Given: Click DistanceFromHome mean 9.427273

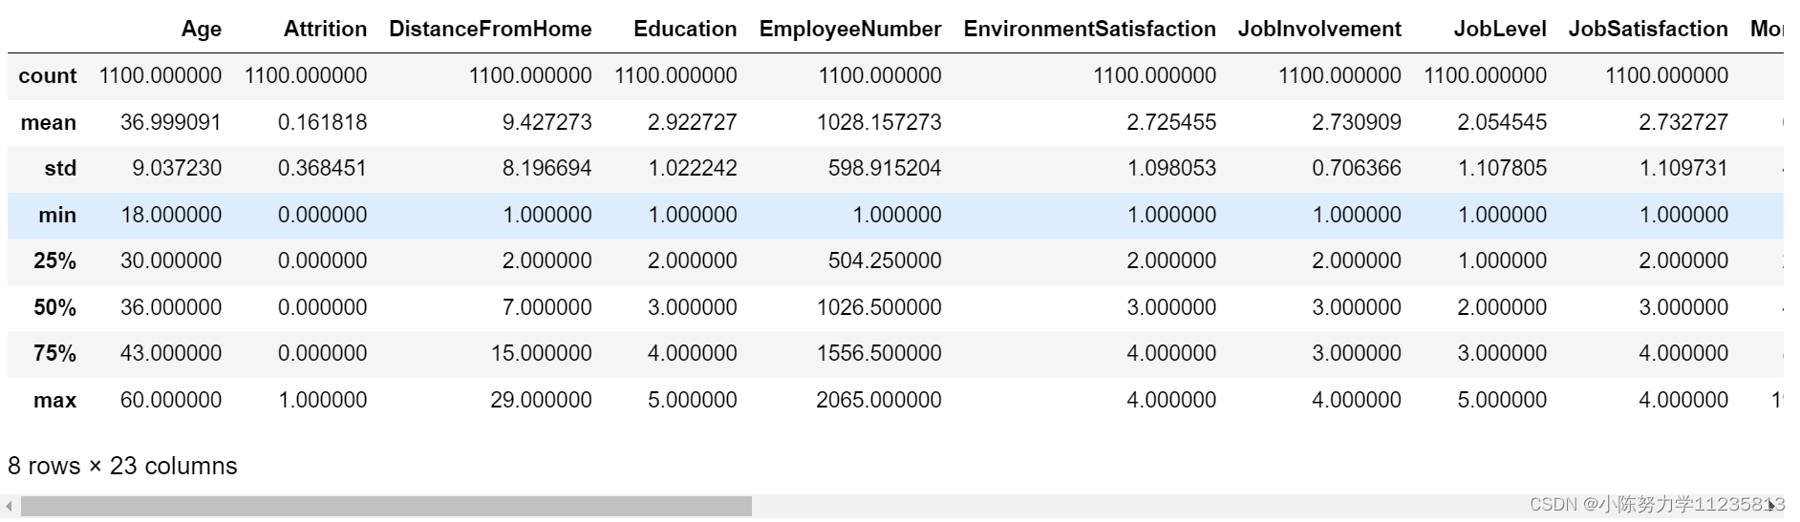Looking at the screenshot, I should tap(547, 123).
